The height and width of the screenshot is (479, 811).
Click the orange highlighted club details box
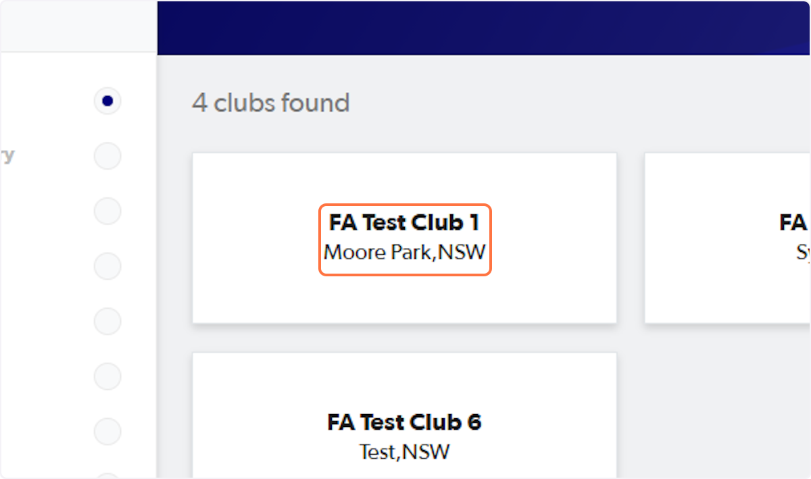point(404,238)
